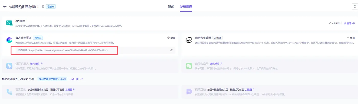This screenshot has height=104, width=358.
Task: Click the 未创建 badge on 魔笔分享渠道
Action: click(x=217, y=38)
